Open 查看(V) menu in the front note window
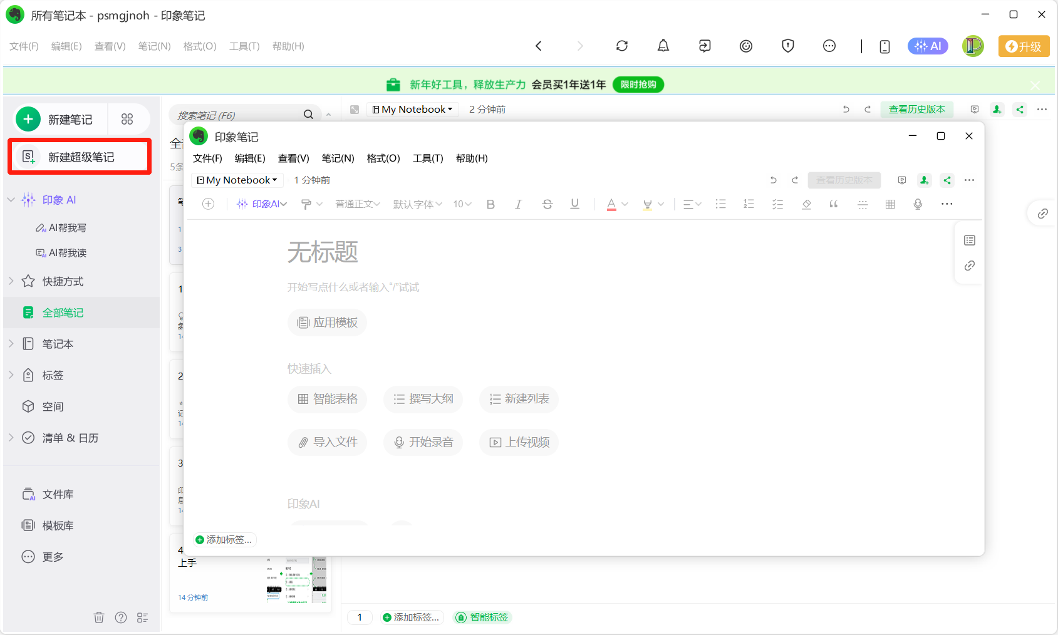This screenshot has height=635, width=1058. pyautogui.click(x=294, y=158)
